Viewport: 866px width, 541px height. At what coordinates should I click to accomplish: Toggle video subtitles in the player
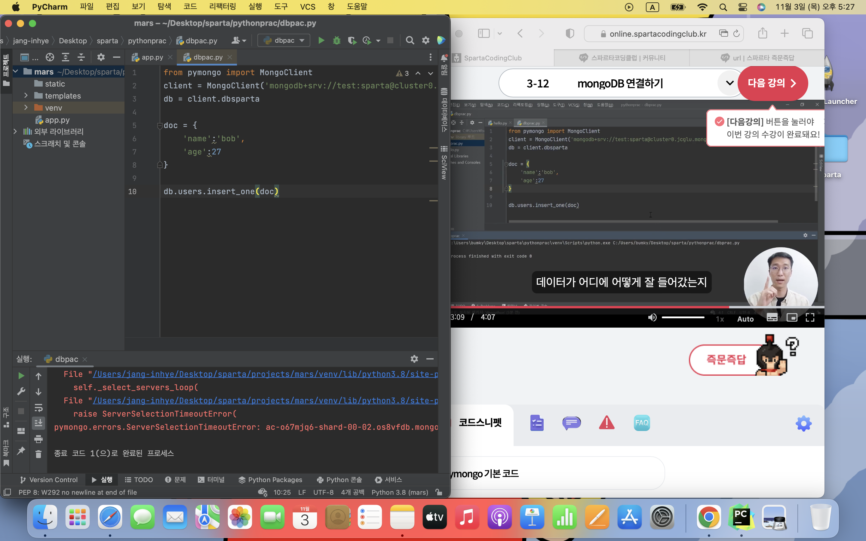coord(772,318)
